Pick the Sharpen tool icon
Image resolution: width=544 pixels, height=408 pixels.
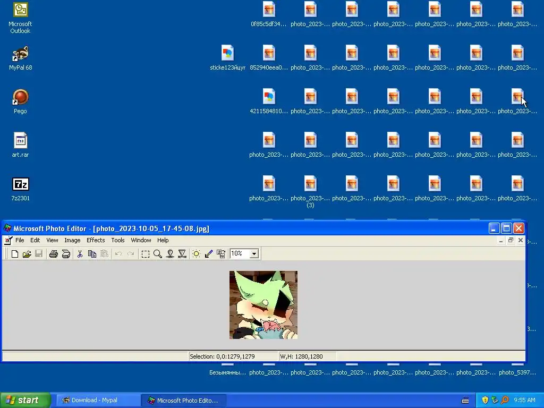[182, 254]
